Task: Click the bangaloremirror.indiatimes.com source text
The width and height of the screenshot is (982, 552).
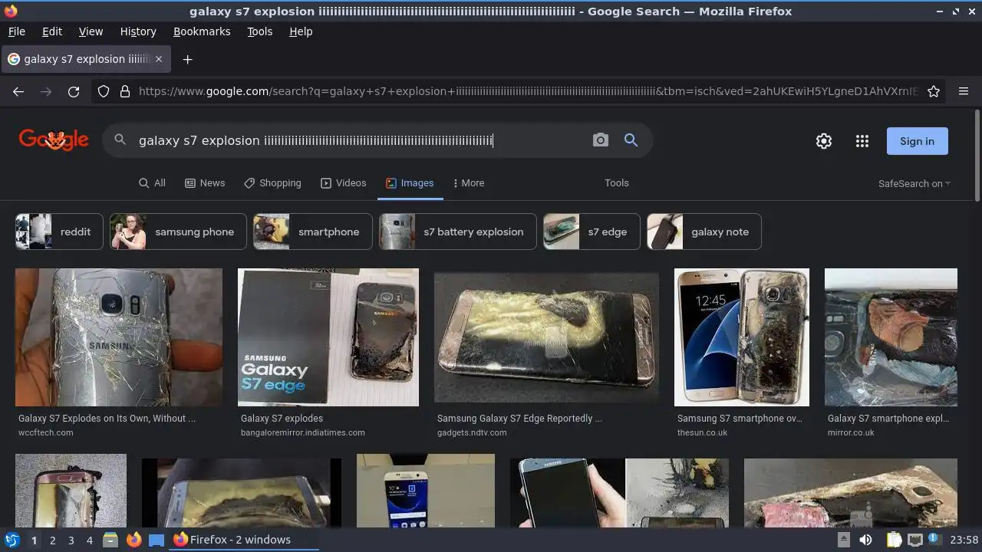Action: coord(303,432)
